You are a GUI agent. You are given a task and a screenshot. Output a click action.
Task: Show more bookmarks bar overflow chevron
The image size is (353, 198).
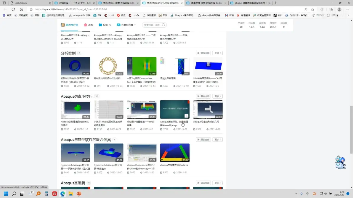348,15
